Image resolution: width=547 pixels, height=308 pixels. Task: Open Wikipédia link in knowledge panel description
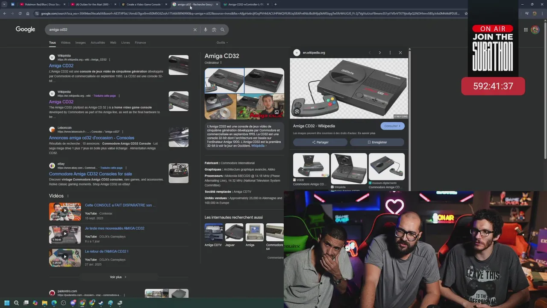coord(259,146)
